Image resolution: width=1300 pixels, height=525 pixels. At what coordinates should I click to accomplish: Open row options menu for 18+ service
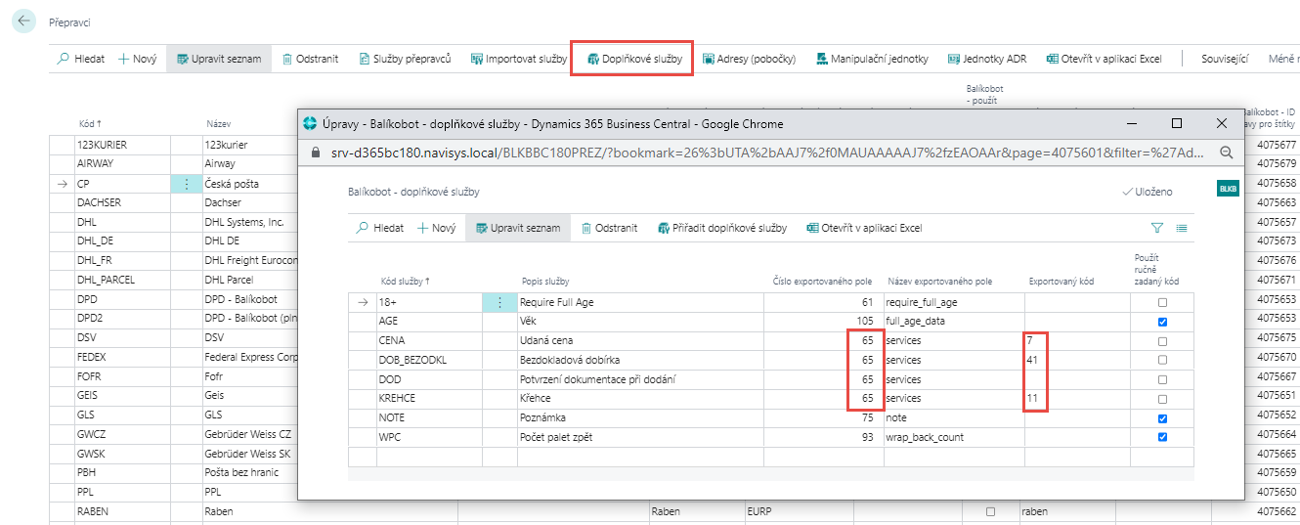click(x=499, y=303)
